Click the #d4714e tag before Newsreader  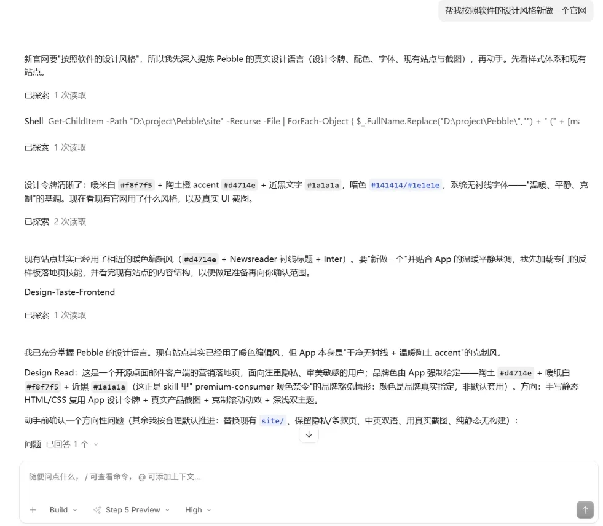click(x=200, y=259)
